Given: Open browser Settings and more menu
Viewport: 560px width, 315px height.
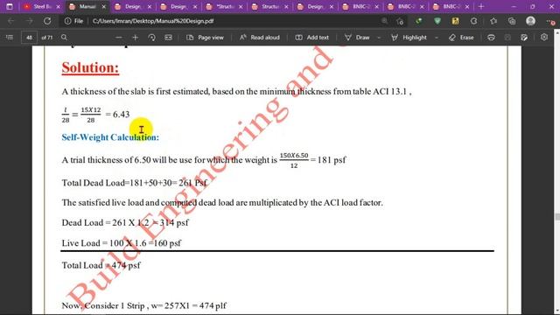Looking at the screenshot, I should pos(550,21).
